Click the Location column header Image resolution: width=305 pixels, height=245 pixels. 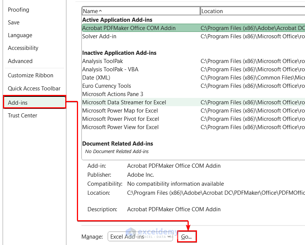pyautogui.click(x=251, y=11)
